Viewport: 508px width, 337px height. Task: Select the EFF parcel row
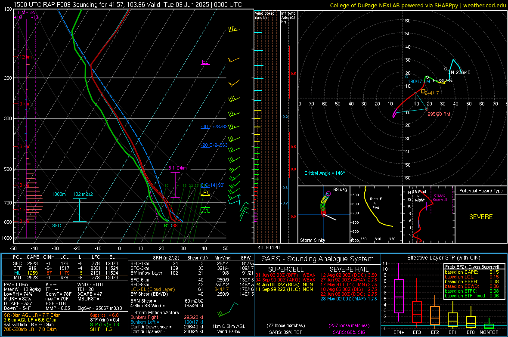click(x=65, y=268)
